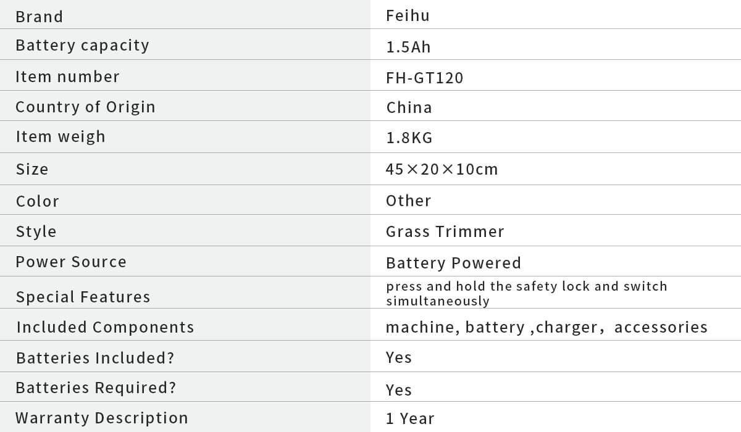Image resolution: width=741 pixels, height=432 pixels.
Task: Click the FH-GT120 item number
Action: (424, 78)
